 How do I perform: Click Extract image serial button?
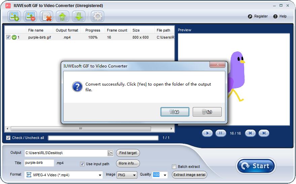tap(189, 175)
